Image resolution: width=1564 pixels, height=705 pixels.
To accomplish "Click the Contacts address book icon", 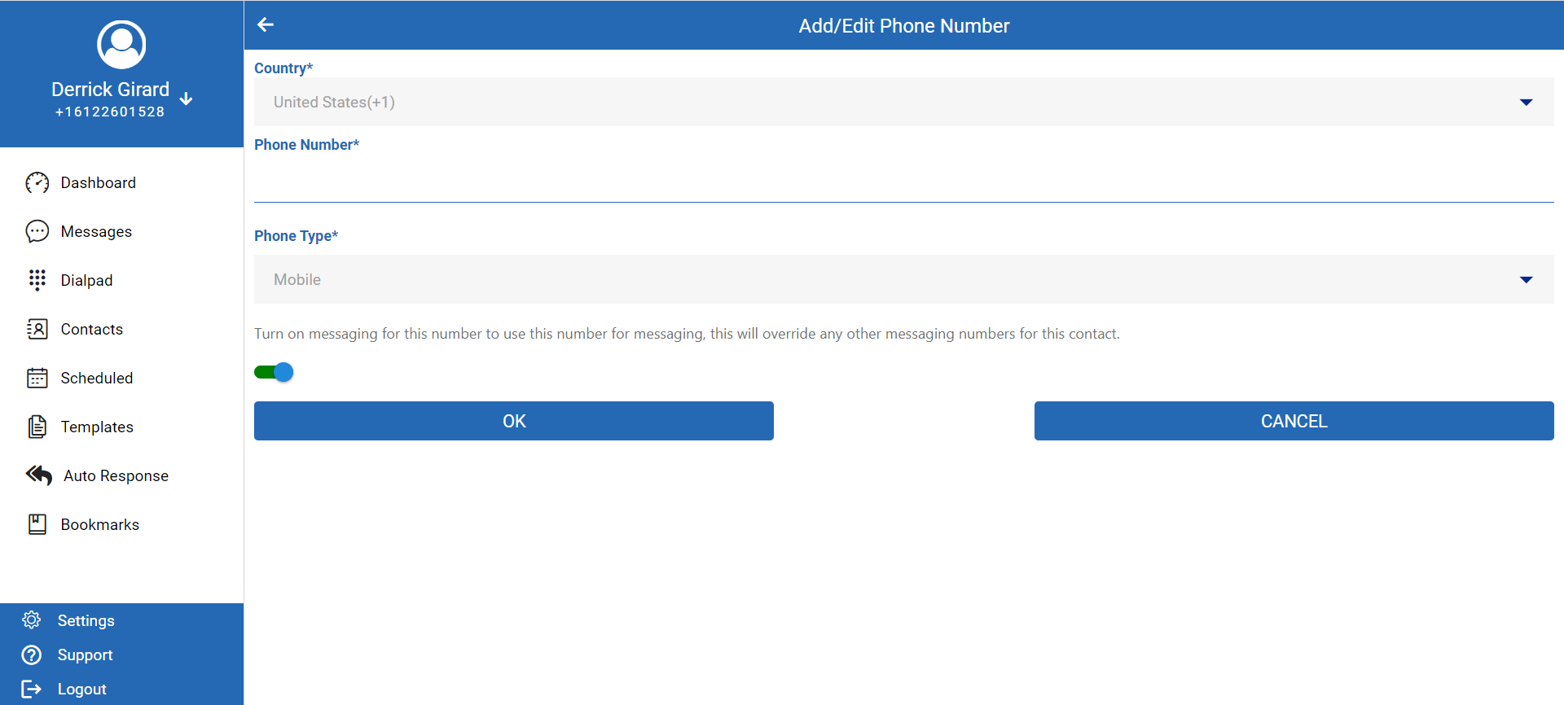I will coord(37,329).
